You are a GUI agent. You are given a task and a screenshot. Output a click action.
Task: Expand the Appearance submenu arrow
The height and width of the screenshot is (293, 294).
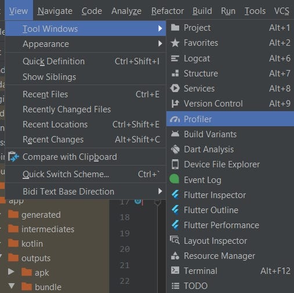(160, 43)
